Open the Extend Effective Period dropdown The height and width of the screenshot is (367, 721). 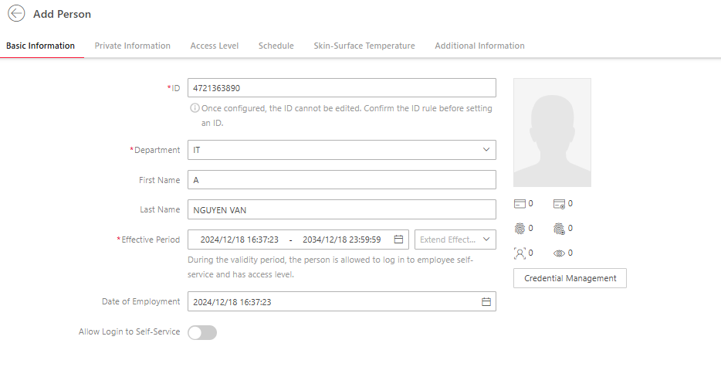coord(455,240)
